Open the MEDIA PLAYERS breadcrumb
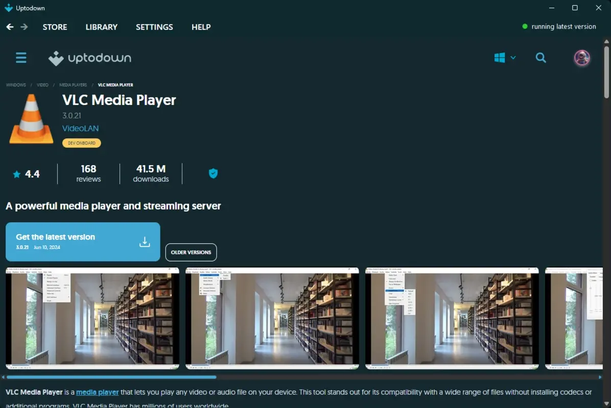611x408 pixels. (x=73, y=85)
